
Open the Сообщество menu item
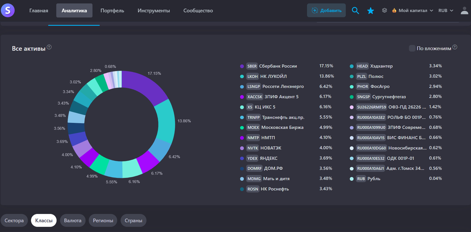pos(198,11)
